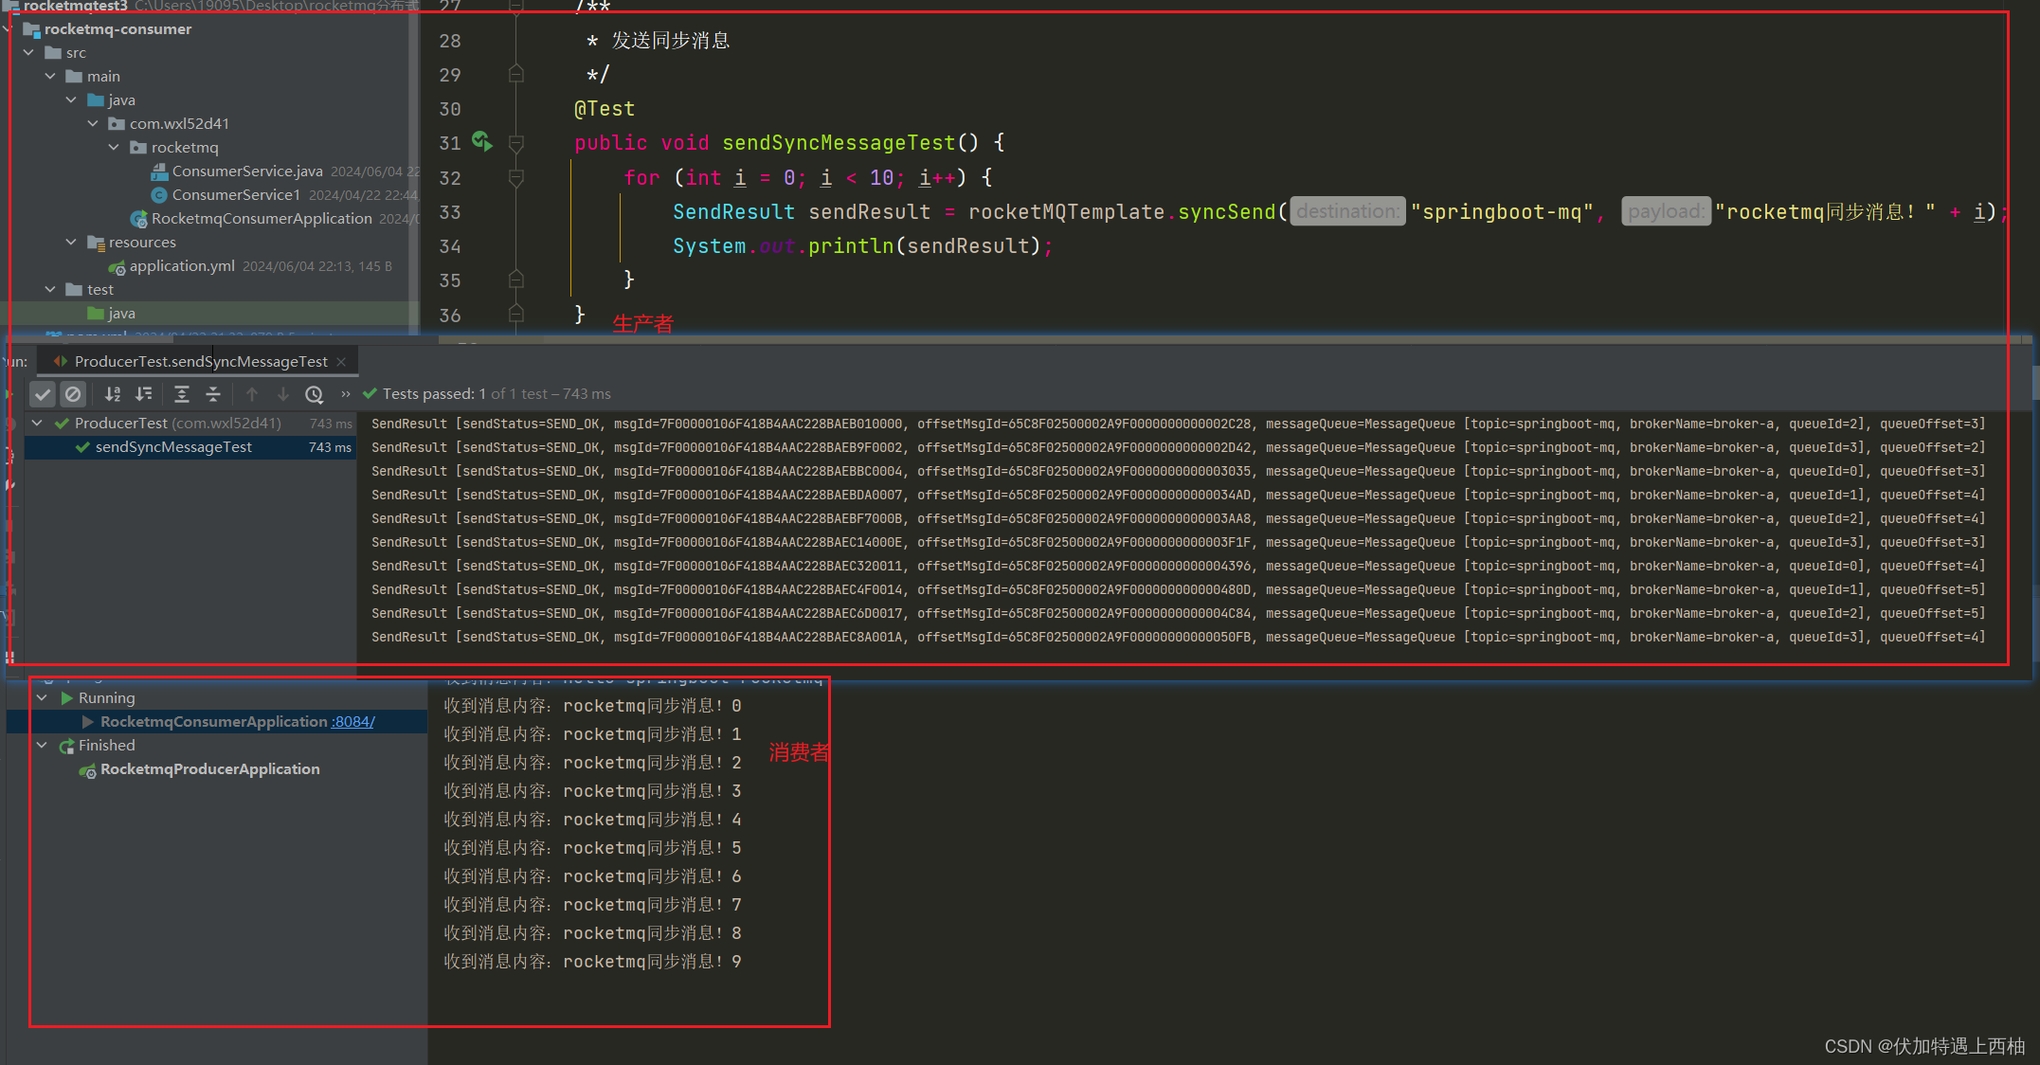Image resolution: width=2040 pixels, height=1065 pixels.
Task: Click the "springboot-mq" string in code
Action: point(1503,212)
